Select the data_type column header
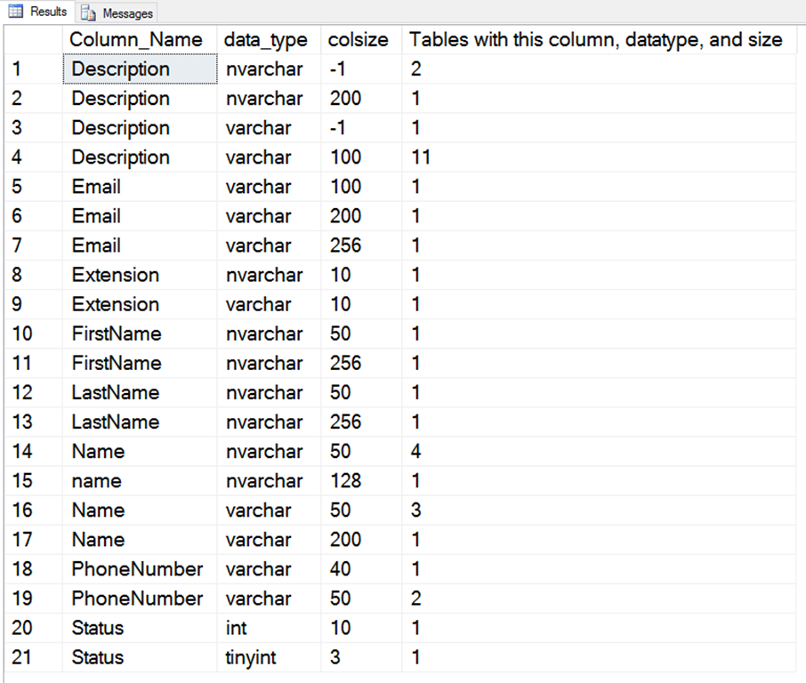 pos(265,40)
